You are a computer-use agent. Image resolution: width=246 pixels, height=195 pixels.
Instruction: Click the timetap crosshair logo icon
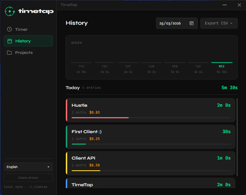coord(10,11)
